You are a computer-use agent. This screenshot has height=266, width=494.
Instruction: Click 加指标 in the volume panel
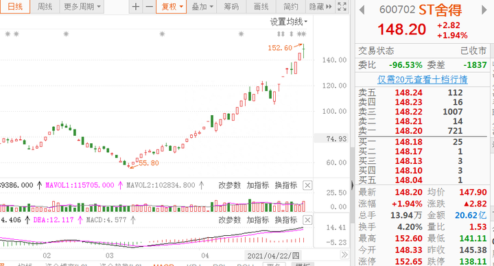click(x=258, y=185)
